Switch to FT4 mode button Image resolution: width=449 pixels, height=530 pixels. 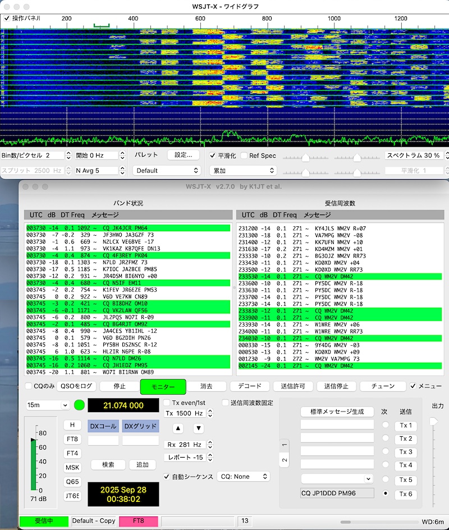pyautogui.click(x=72, y=453)
